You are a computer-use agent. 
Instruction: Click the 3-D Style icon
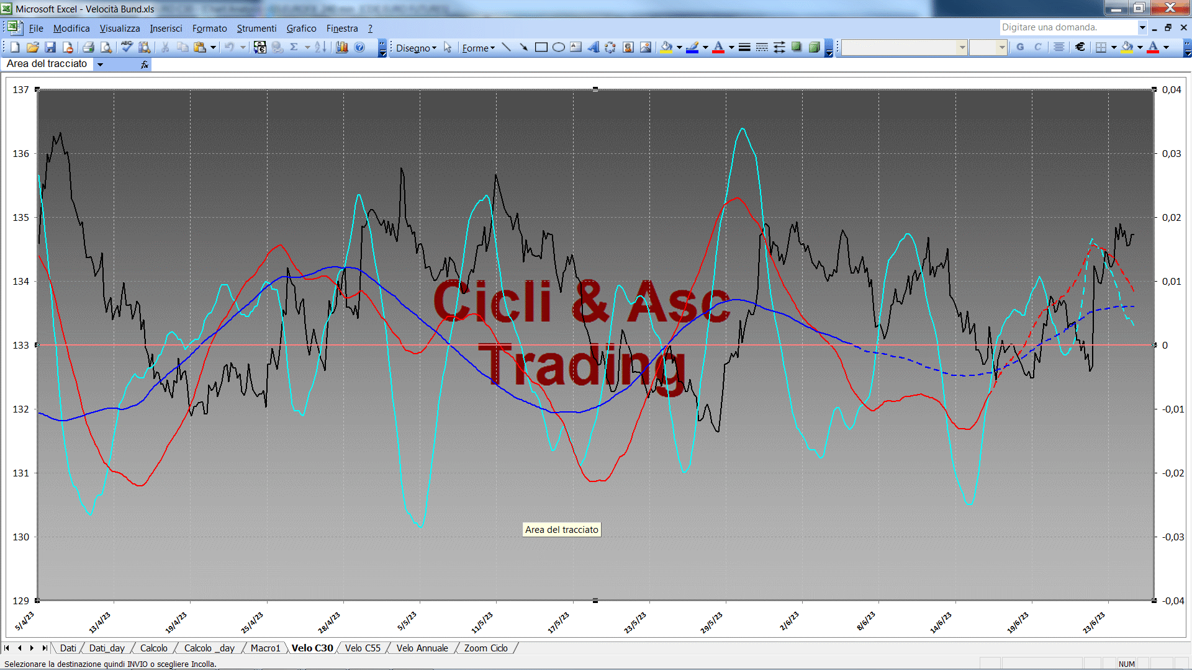tap(814, 47)
